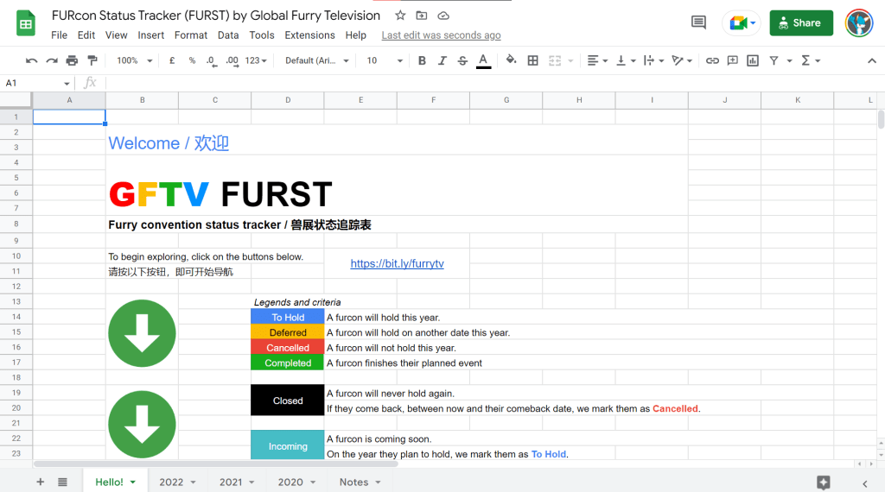Star this spreadsheet document
This screenshot has width=885, height=492.
[400, 16]
